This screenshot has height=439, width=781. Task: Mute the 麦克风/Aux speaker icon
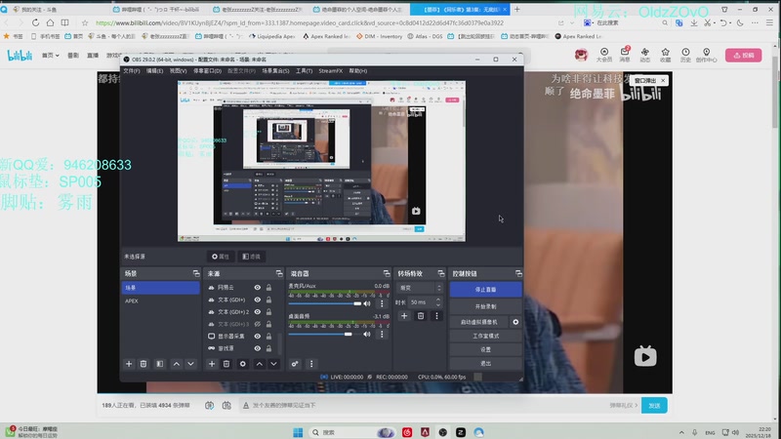click(367, 303)
